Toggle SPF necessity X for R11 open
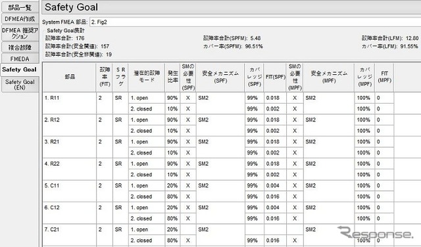This screenshot has height=247, width=421. [x=188, y=98]
